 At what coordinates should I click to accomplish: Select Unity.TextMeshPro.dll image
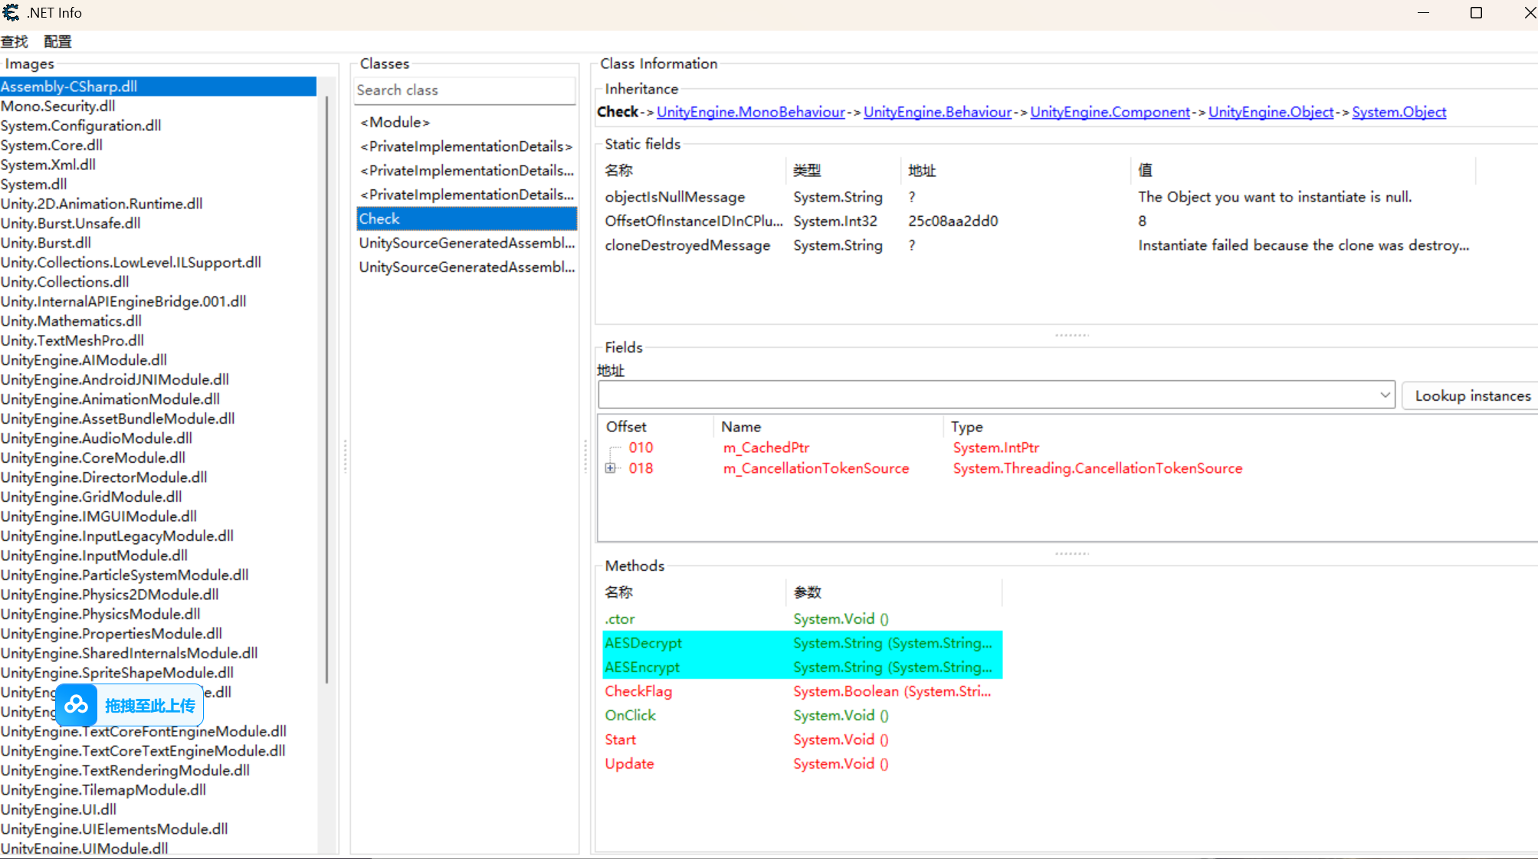click(x=73, y=340)
